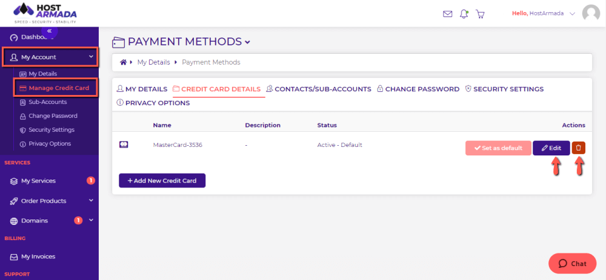Screen dimensions: 606x280
Task: Click My Details breadcrumb link
Action: pos(153,62)
